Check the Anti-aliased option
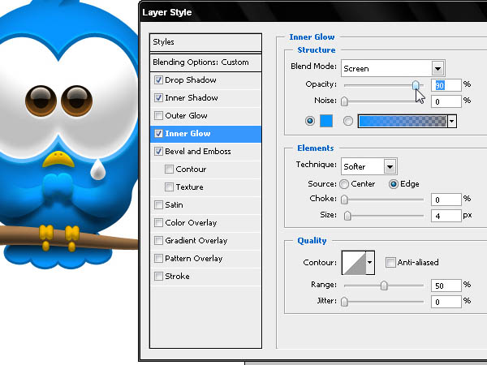The height and width of the screenshot is (365, 487). click(390, 262)
